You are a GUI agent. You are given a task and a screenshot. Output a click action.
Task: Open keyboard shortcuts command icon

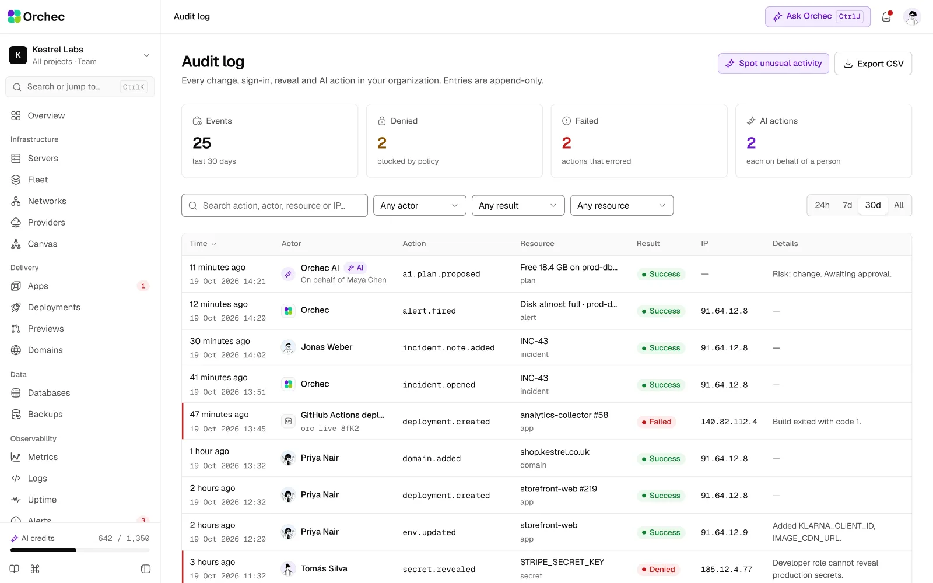tap(35, 569)
